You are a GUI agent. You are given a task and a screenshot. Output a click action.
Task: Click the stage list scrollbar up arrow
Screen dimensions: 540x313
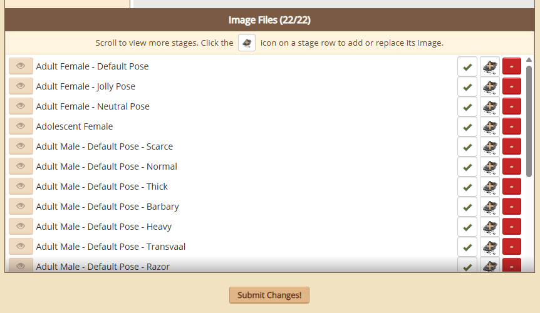pyautogui.click(x=529, y=60)
